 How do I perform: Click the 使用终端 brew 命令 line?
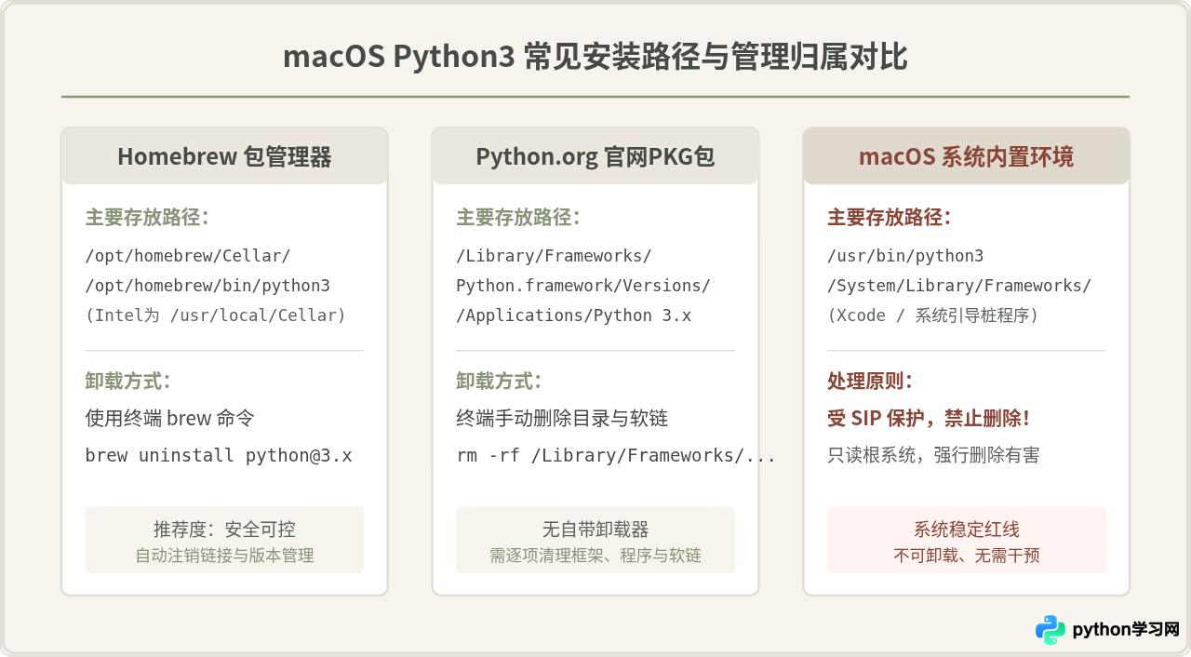point(170,418)
